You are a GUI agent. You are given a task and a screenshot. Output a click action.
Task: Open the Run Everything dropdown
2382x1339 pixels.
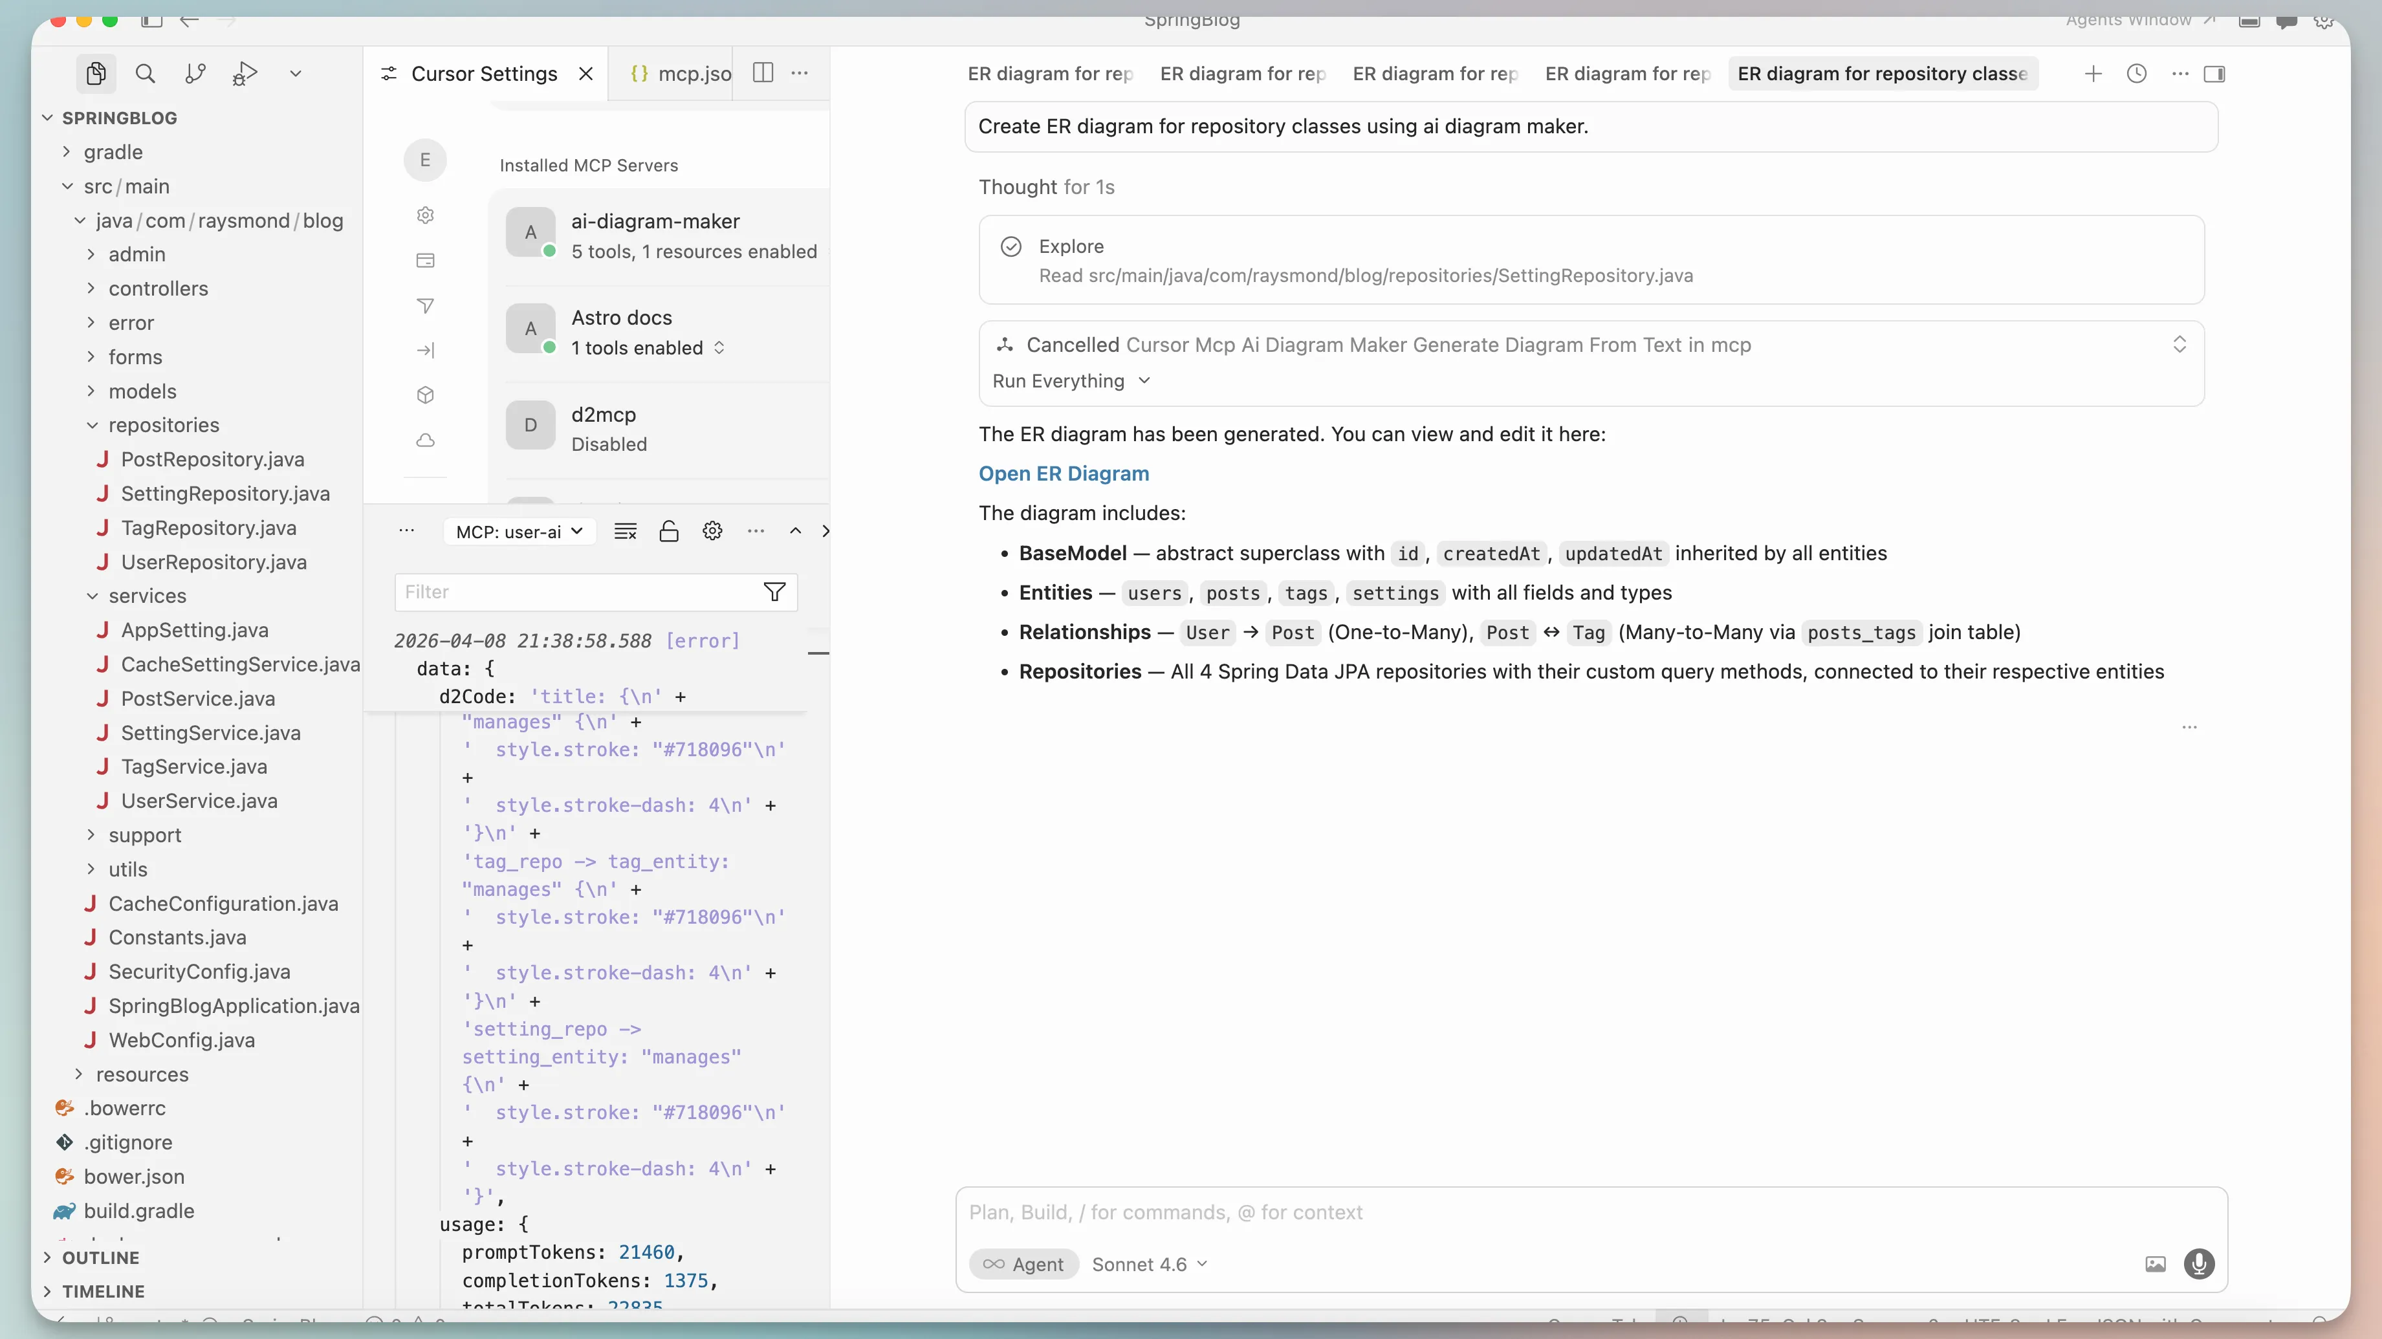(1070, 381)
